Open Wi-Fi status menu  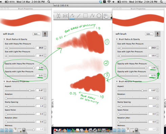(109, 2)
